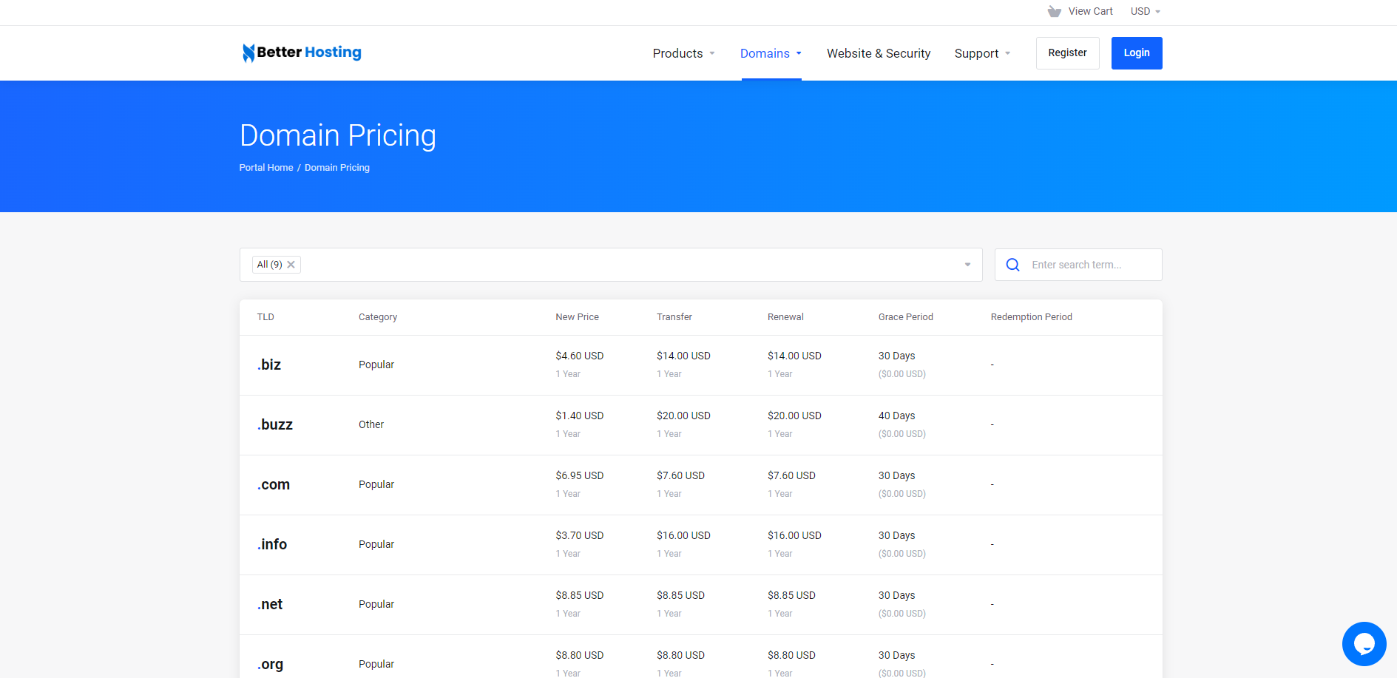Viewport: 1397px width, 678px height.
Task: Click the Domains dropdown caret icon
Action: (x=799, y=53)
